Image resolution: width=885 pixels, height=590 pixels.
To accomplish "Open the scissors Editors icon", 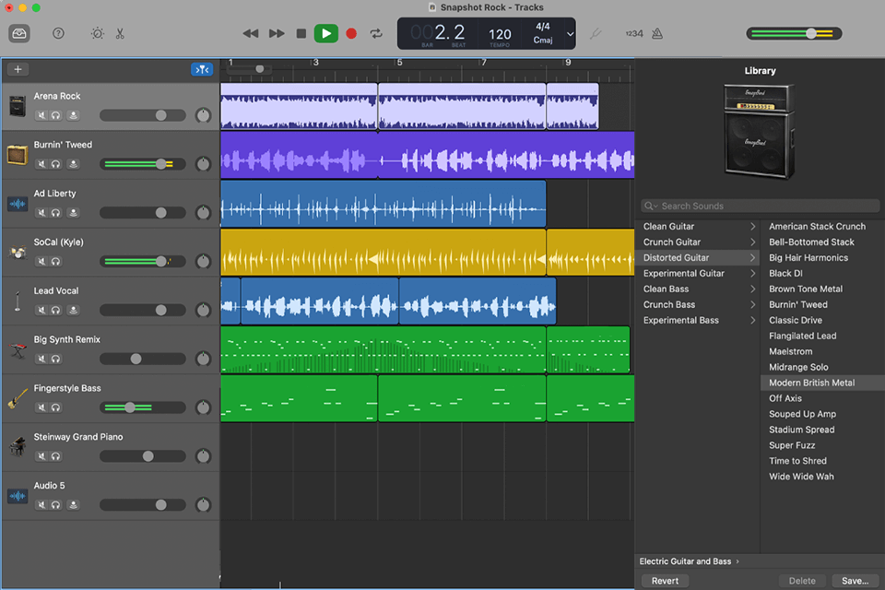I will (x=120, y=33).
